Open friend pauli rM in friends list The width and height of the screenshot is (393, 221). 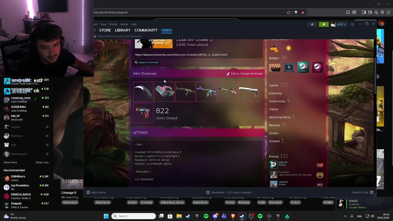(296, 165)
